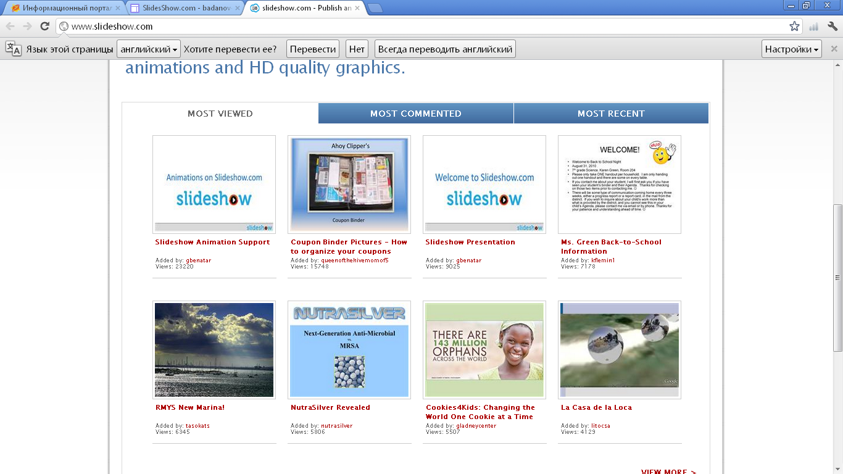Open the Slideshow Presentation title link
This screenshot has height=474, width=843.
point(470,242)
